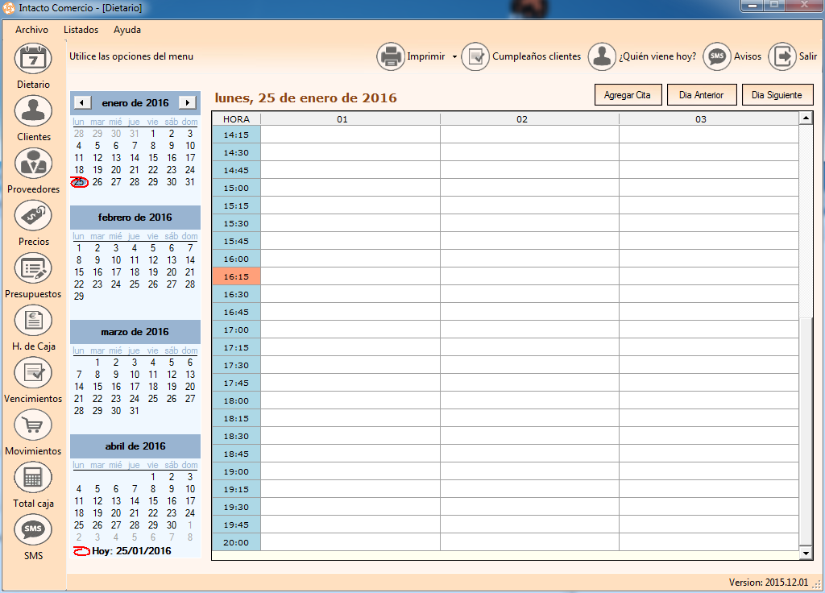
Task: Open the Dietario calendar icon
Action: tap(33, 58)
